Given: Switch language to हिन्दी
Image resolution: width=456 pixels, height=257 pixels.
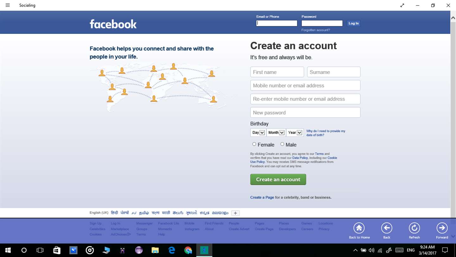Looking at the screenshot, I should pos(114,213).
